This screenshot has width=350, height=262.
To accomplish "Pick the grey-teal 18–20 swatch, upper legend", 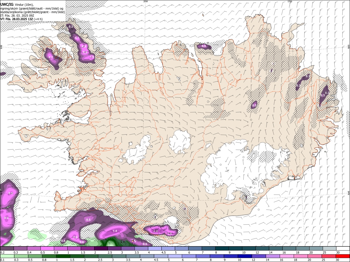I will coord(303,249).
